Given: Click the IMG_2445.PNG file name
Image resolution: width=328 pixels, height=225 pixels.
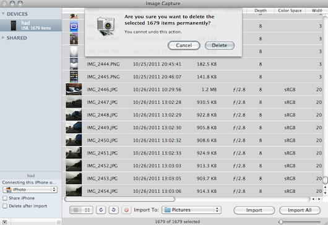Looking at the screenshot, I should 103,77.
